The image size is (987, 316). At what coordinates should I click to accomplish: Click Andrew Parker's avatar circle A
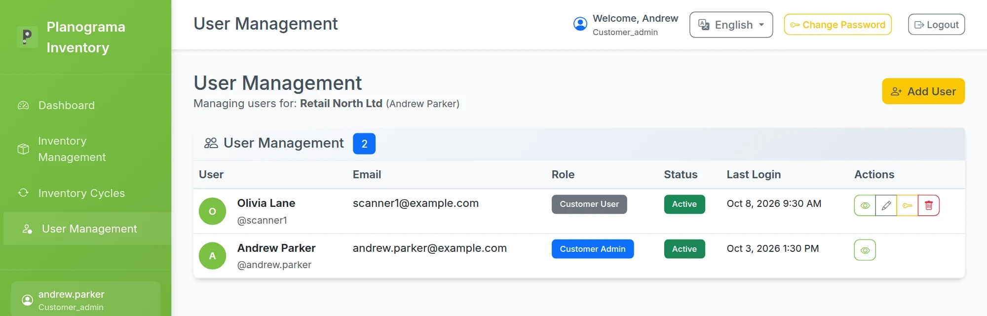212,256
